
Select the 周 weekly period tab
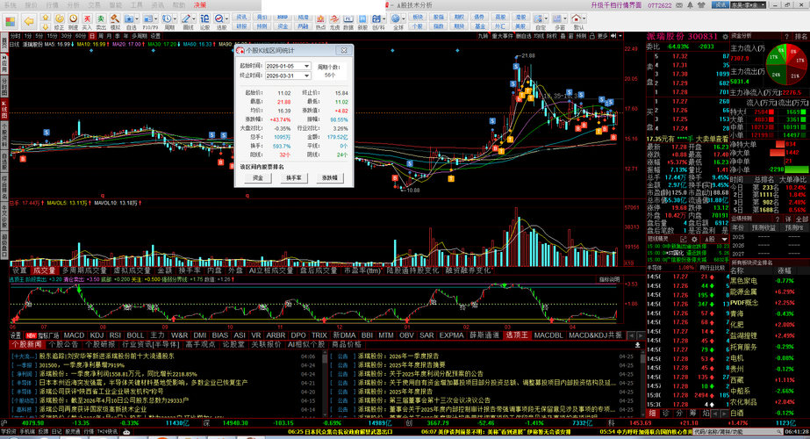coord(101,36)
